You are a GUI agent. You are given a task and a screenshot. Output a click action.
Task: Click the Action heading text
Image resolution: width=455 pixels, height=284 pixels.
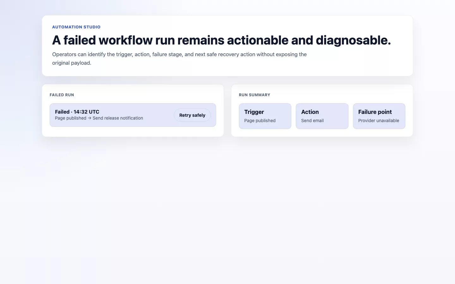pos(310,112)
